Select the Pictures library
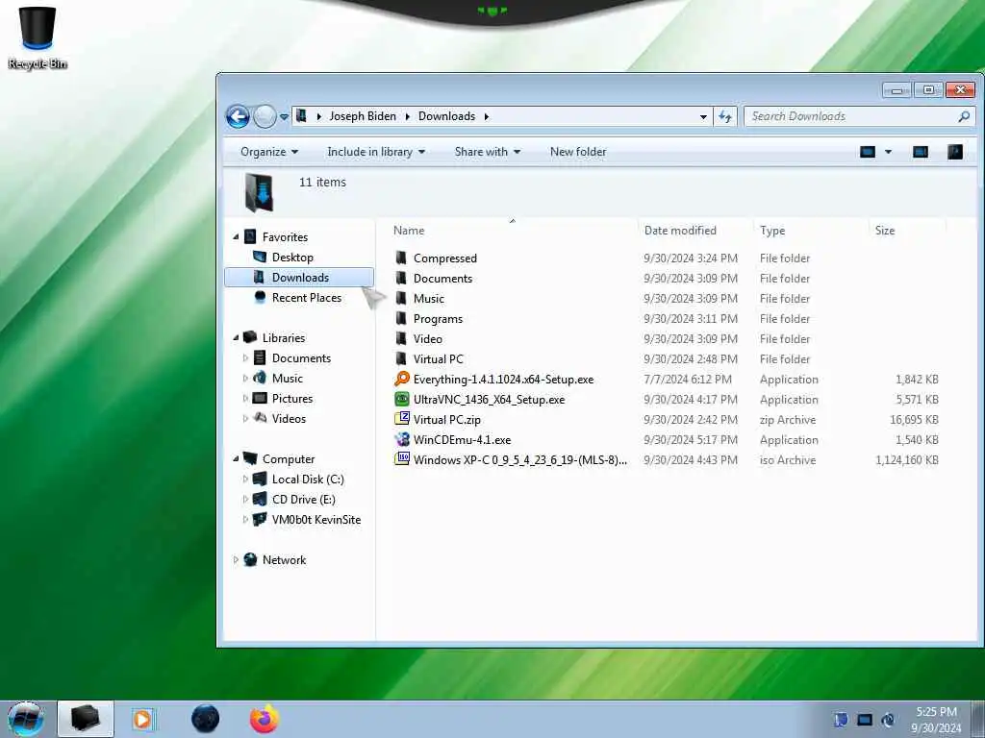 point(292,399)
